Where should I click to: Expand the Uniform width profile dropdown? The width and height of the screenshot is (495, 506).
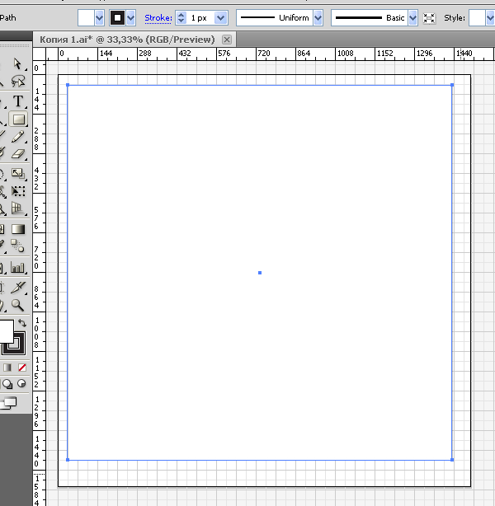[x=318, y=17]
